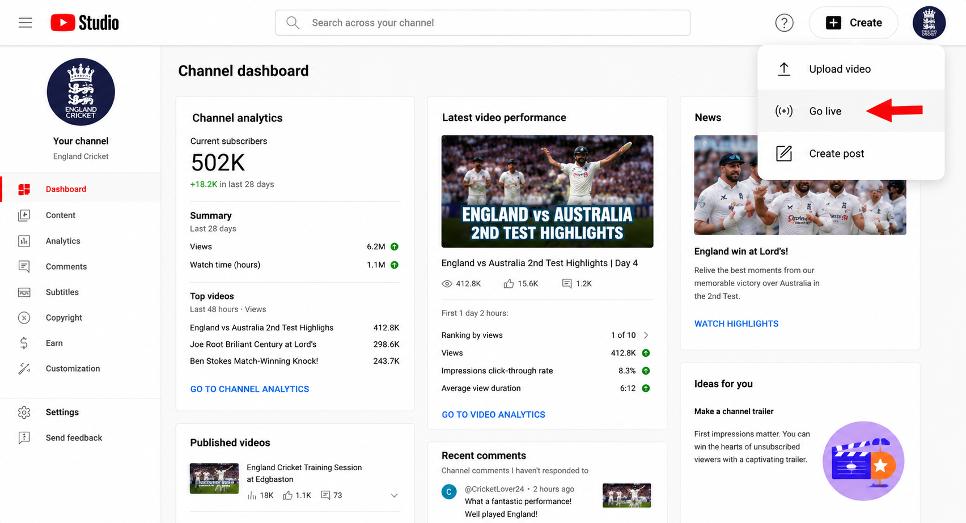The height and width of the screenshot is (523, 966).
Task: Follow the WATCH HIGHLIGHTS link
Action: pyautogui.click(x=736, y=324)
